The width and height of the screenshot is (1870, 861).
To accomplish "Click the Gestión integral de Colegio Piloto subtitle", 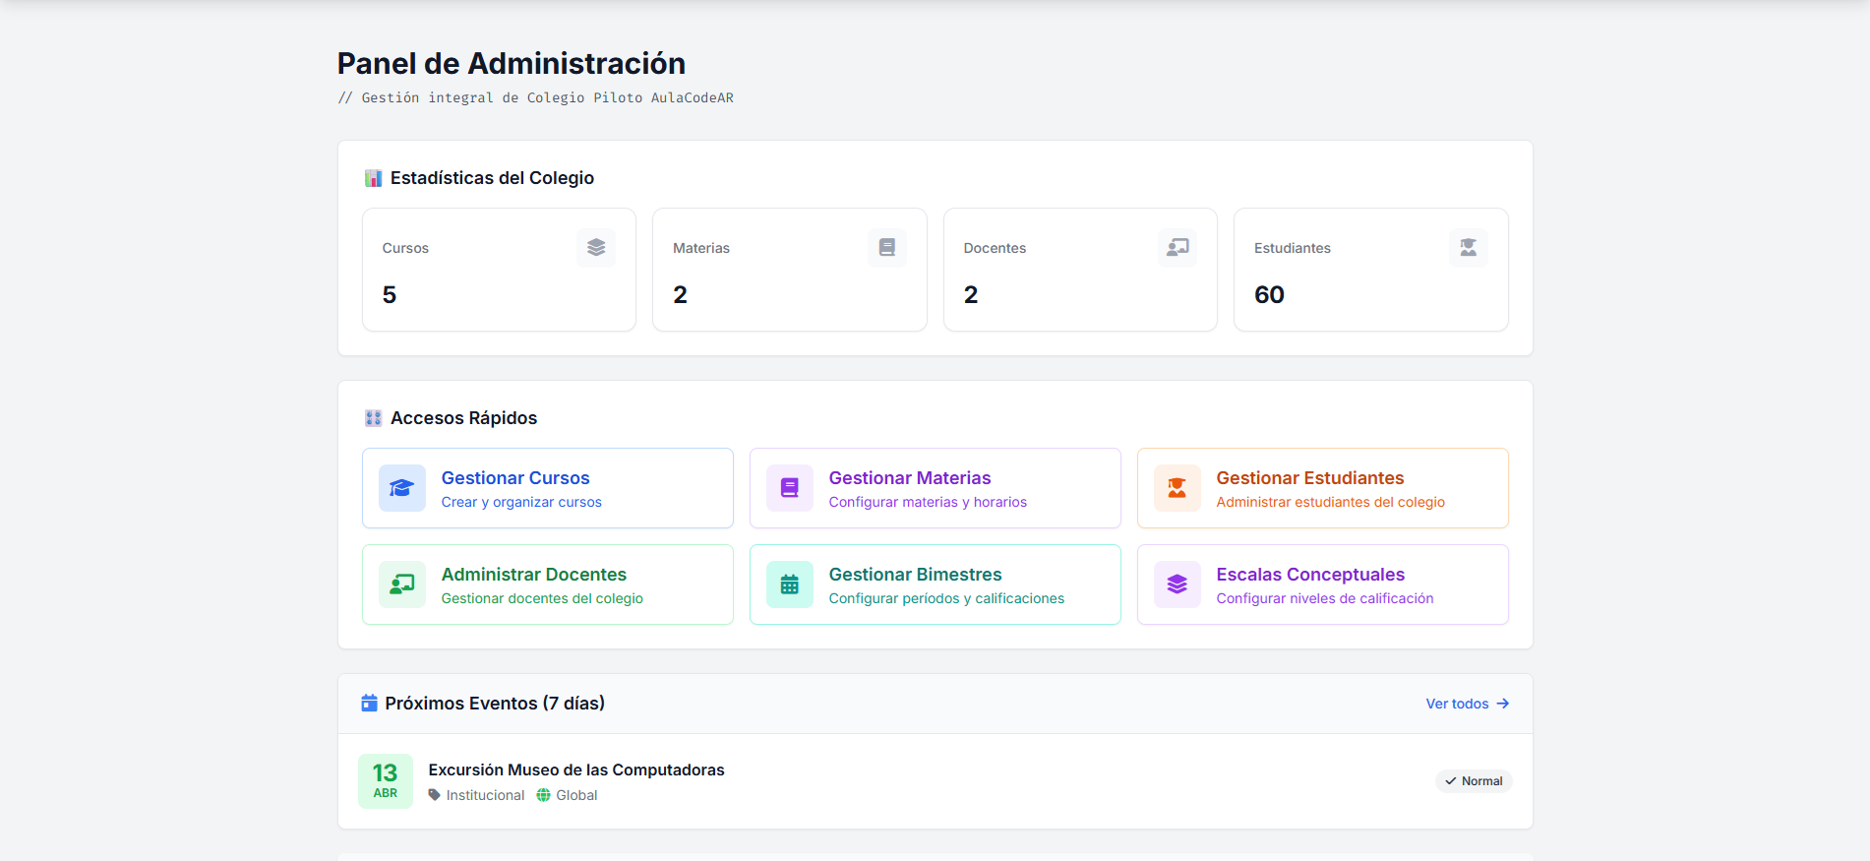I will pyautogui.click(x=535, y=97).
